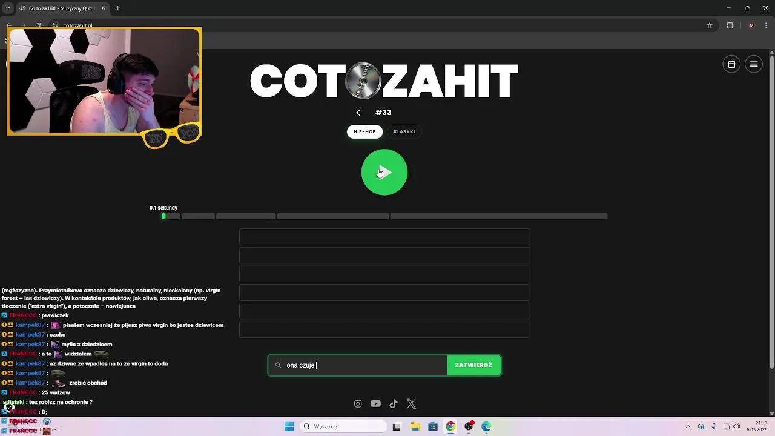The height and width of the screenshot is (436, 775).
Task: Click the tray microphone icon
Action: pyautogui.click(x=714, y=426)
